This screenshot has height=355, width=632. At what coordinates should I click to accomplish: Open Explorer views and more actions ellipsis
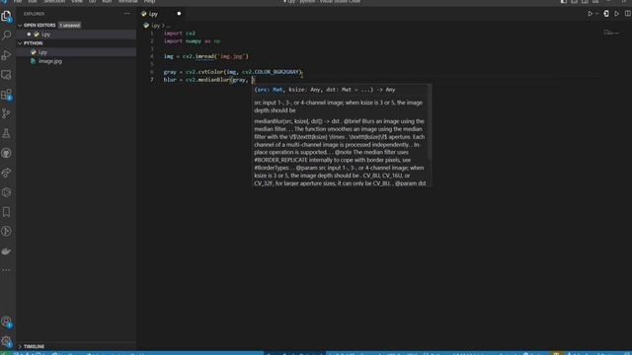pos(126,14)
